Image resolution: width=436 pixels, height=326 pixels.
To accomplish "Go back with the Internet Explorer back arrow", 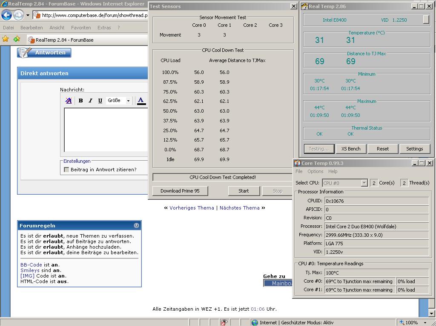I will pos(7,15).
